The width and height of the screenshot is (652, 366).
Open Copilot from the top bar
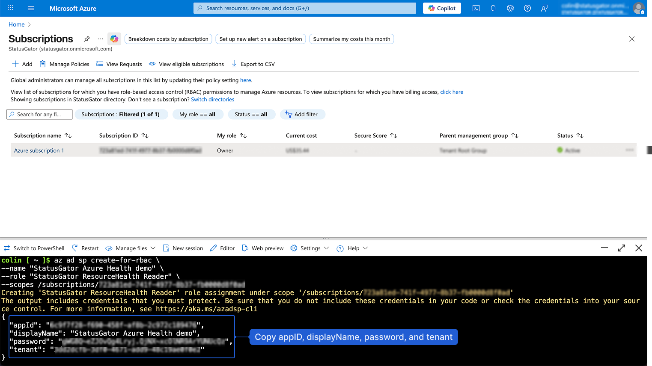pos(442,8)
